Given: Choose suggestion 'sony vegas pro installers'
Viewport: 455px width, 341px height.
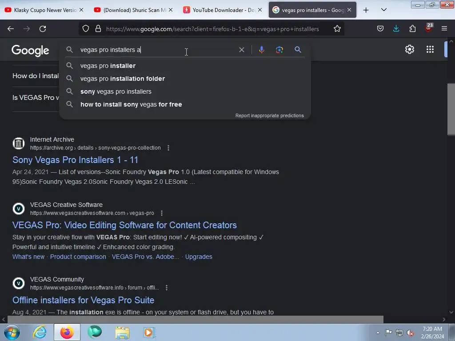Looking at the screenshot, I should tap(185, 91).
